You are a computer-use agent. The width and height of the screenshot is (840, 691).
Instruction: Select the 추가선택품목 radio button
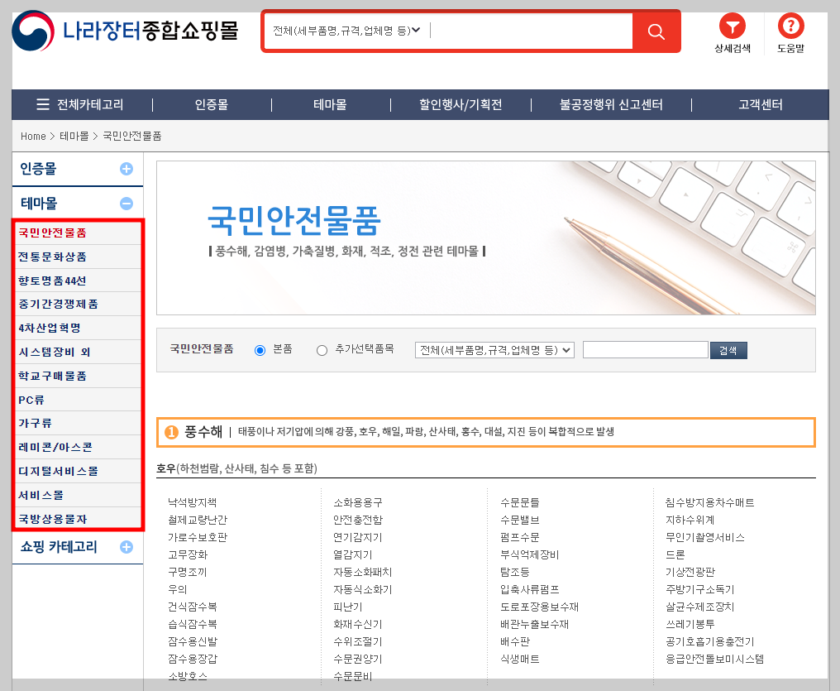(322, 351)
